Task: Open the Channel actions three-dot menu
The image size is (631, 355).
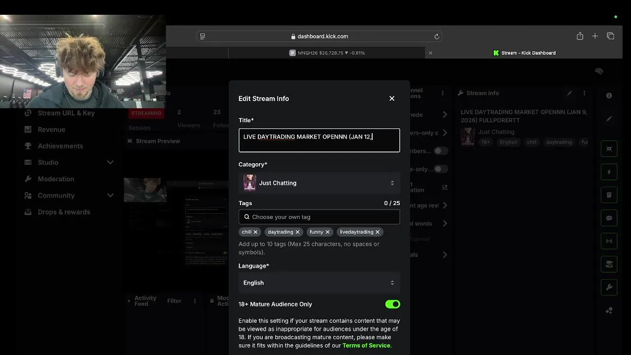Action: tap(443, 93)
